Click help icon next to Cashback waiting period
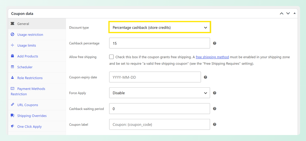 (215, 109)
